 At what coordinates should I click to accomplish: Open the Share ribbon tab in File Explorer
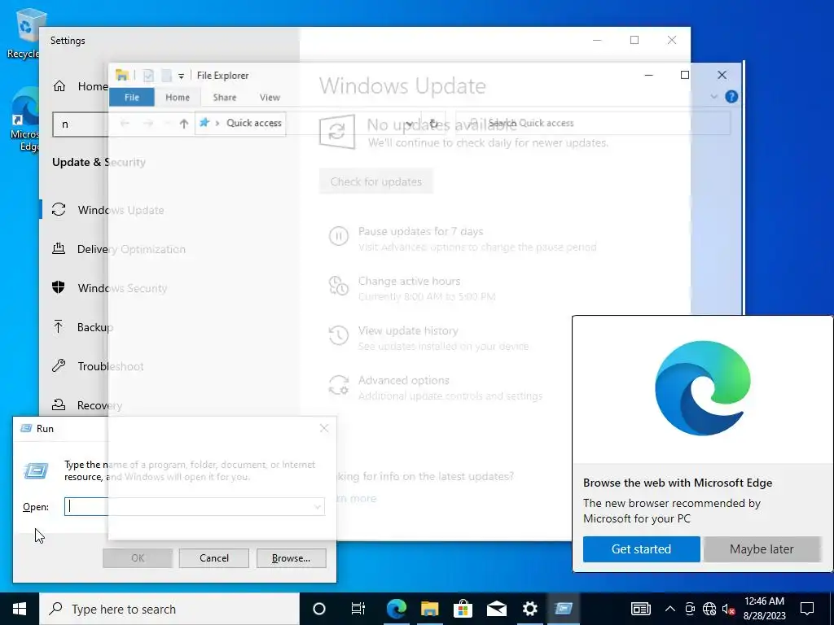[225, 98]
